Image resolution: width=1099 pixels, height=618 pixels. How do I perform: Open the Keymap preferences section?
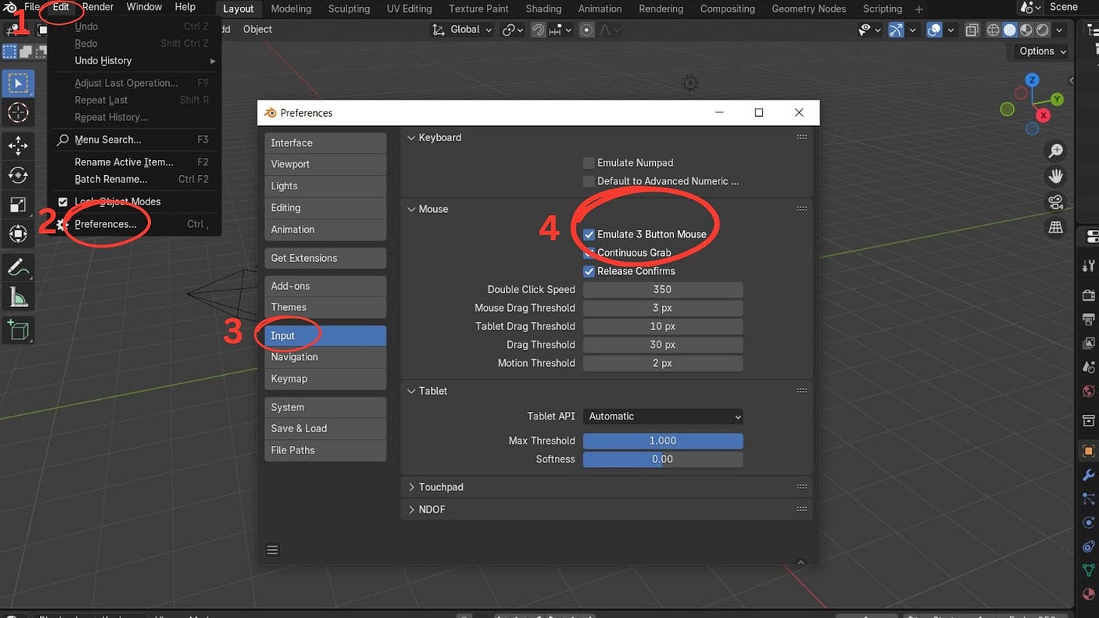pyautogui.click(x=325, y=379)
